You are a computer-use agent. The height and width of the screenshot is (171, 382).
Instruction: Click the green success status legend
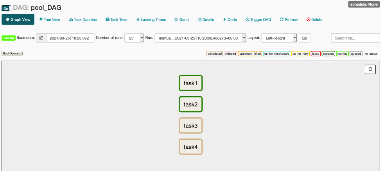pos(328,54)
